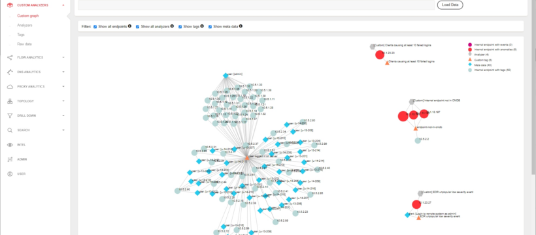Collapse the Custom Analyzers section arrow

tap(63, 5)
